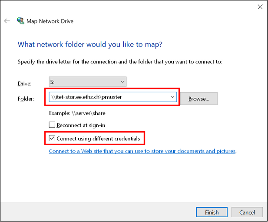
Task: Click the Browse... button
Action: (x=199, y=99)
